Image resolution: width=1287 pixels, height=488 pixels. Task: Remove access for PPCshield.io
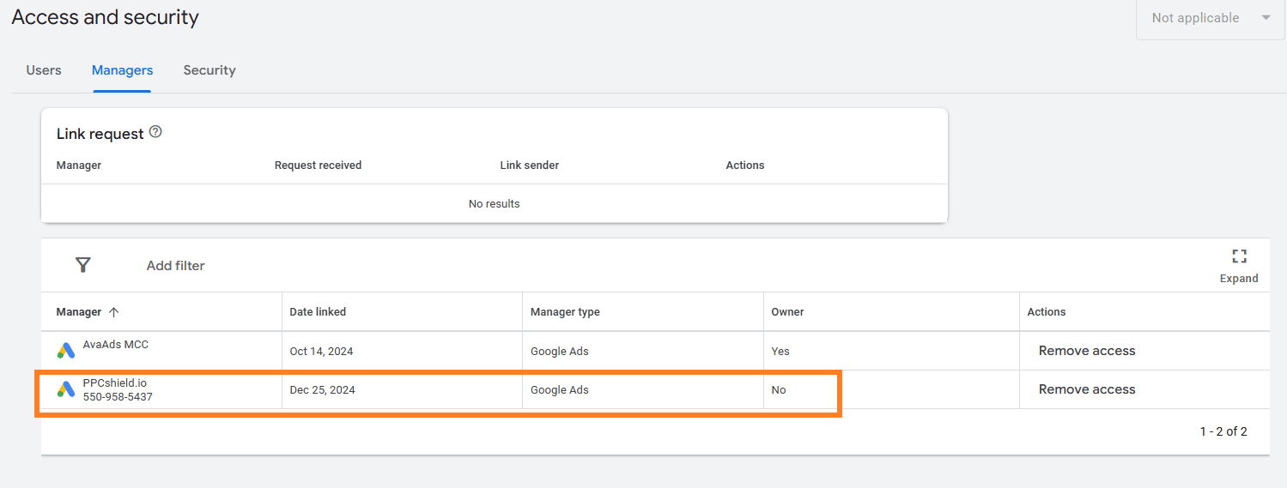tap(1086, 389)
